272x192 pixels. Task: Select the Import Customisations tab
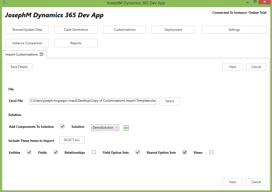(x=22, y=54)
